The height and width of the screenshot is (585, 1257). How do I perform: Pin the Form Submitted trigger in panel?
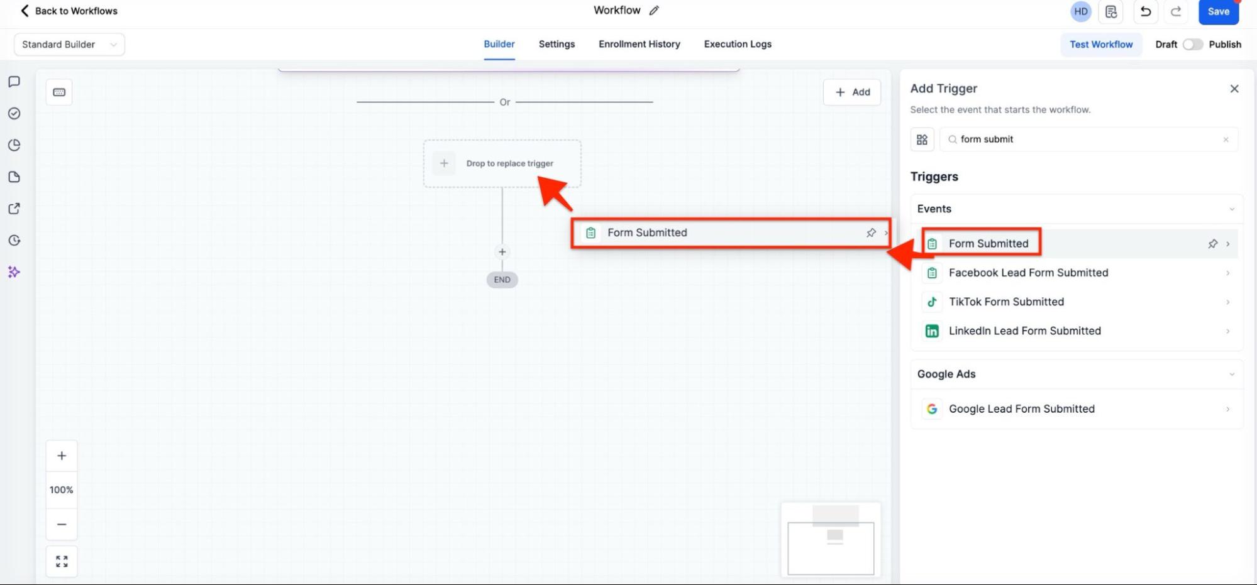coord(1212,244)
